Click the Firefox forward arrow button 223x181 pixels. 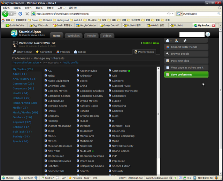11,14
